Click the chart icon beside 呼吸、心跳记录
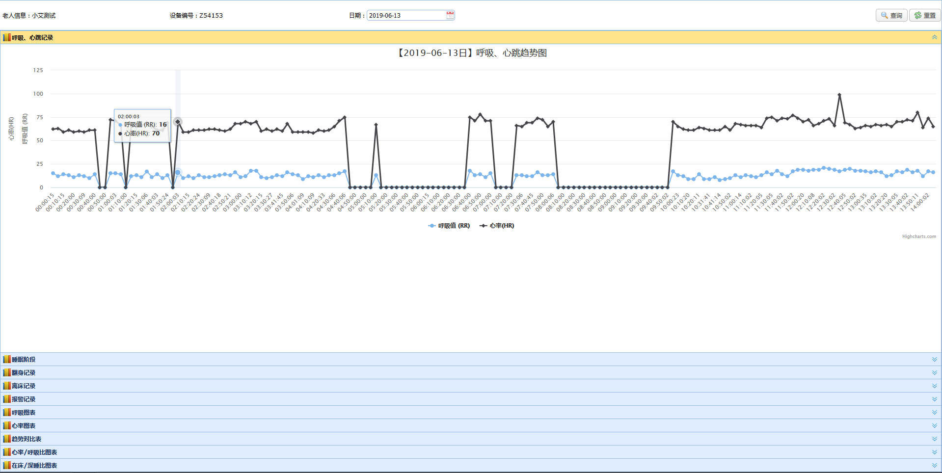 [x=7, y=37]
